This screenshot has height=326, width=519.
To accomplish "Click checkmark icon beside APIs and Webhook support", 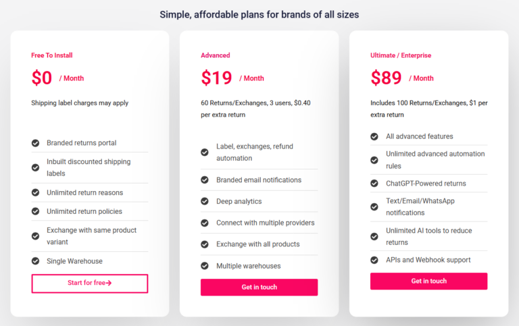I will 374,260.
